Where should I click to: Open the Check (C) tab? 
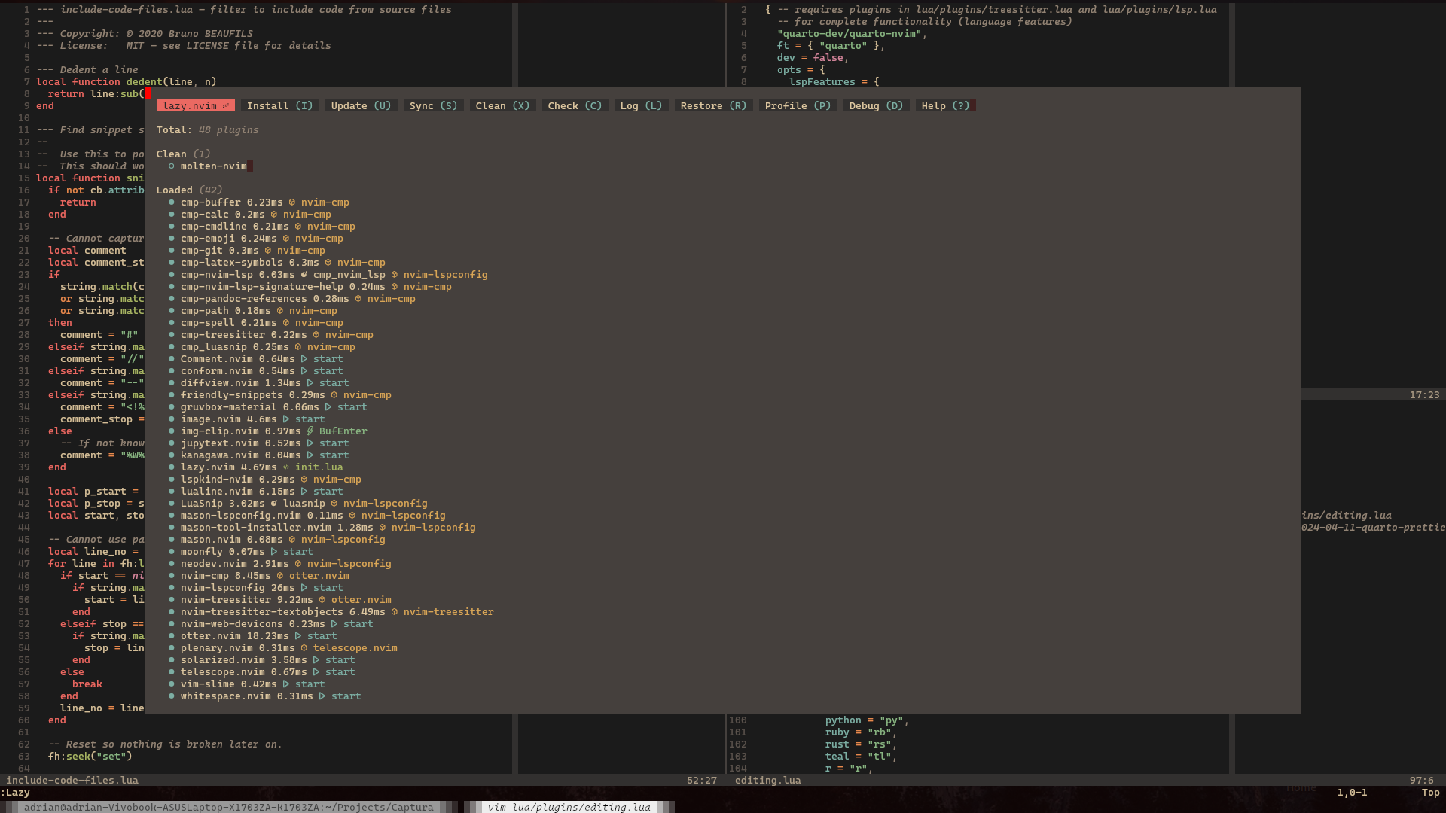(575, 106)
